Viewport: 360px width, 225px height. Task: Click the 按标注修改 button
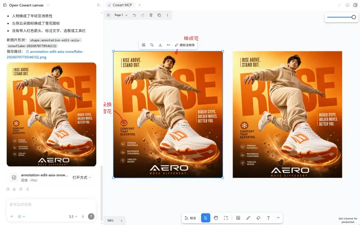coord(185,45)
